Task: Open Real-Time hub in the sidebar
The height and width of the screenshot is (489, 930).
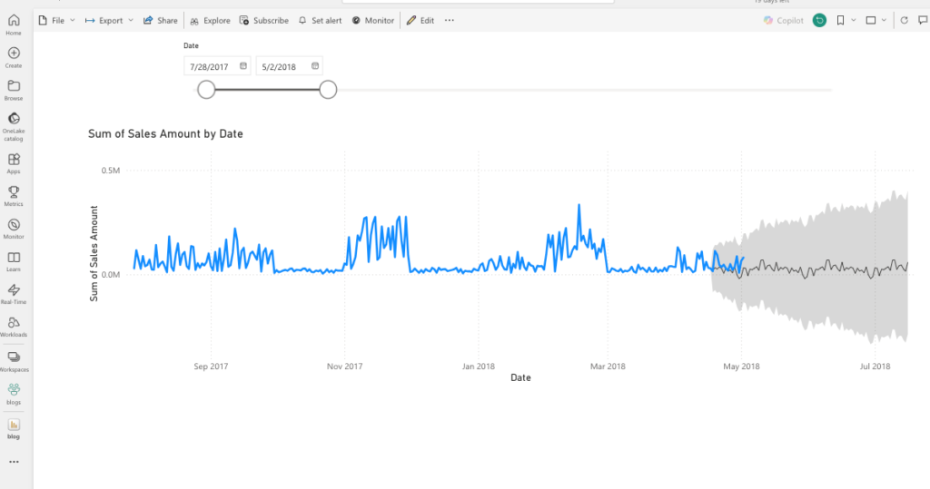Action: tap(14, 294)
